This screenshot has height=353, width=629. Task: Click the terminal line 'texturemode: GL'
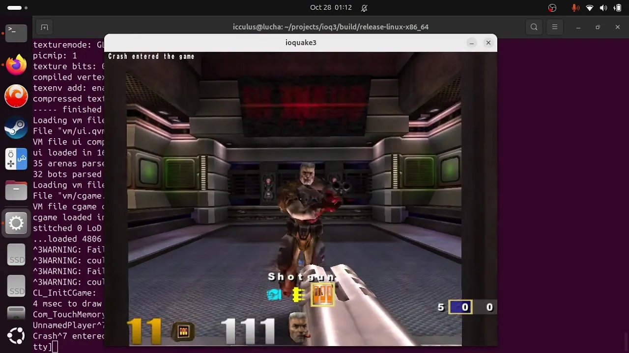[x=69, y=45]
